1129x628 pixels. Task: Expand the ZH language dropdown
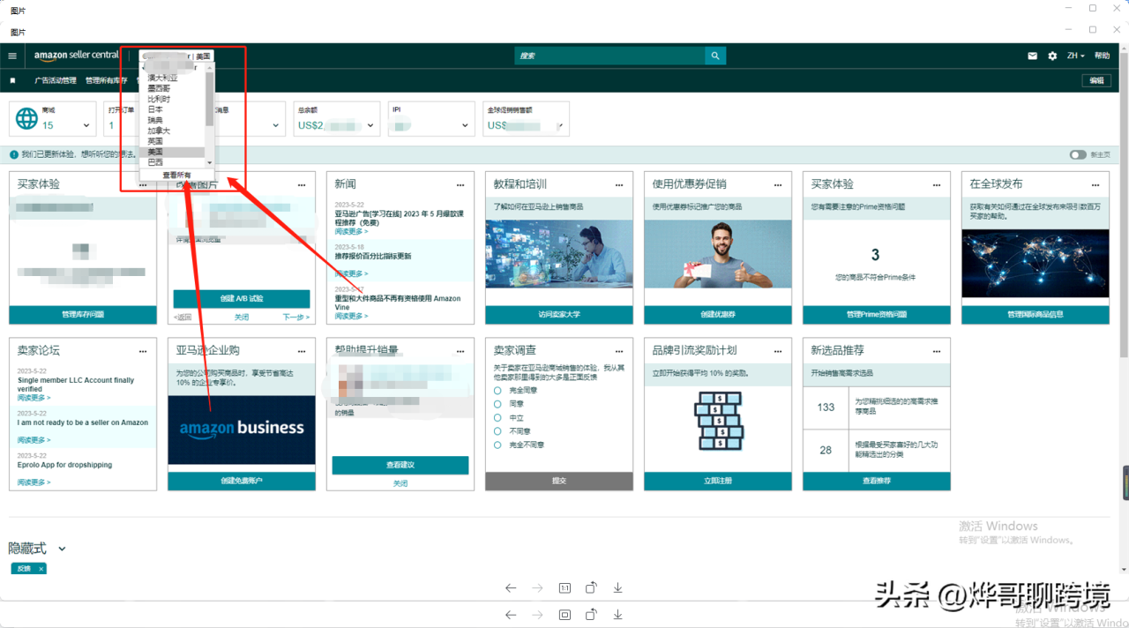click(1075, 56)
